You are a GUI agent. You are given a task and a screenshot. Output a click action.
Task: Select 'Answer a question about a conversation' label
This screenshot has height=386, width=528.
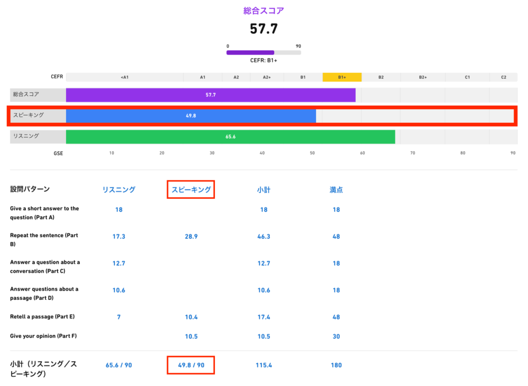(45, 266)
